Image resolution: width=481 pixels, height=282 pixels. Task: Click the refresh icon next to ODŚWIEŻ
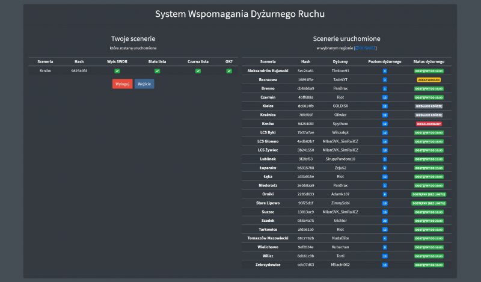click(x=357, y=48)
